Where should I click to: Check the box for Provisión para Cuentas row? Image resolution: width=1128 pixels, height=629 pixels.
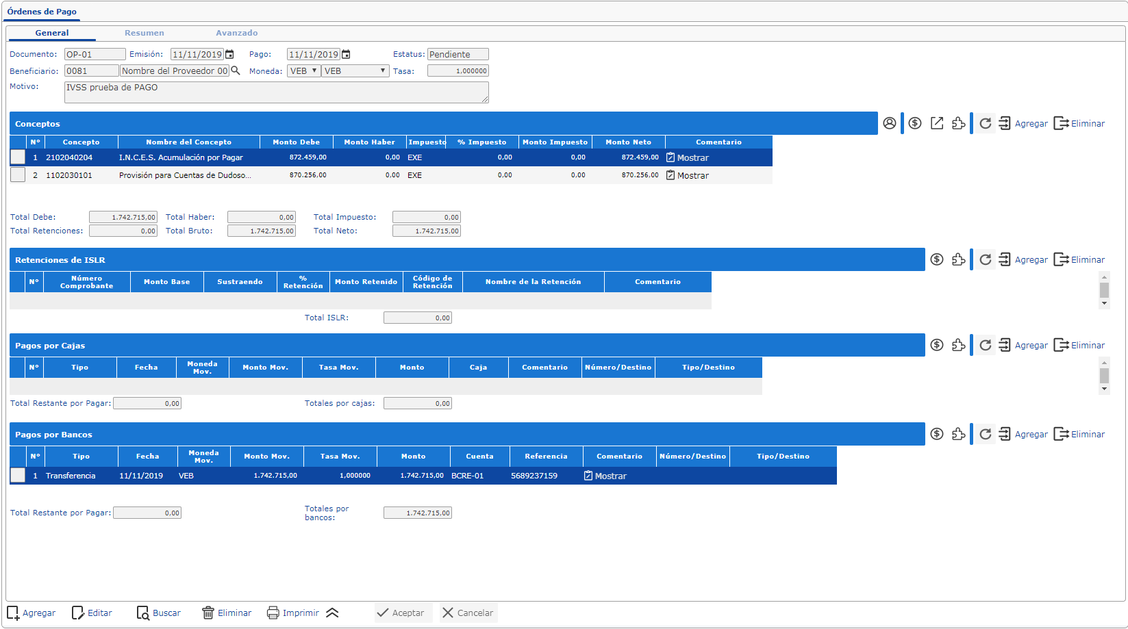(18, 175)
